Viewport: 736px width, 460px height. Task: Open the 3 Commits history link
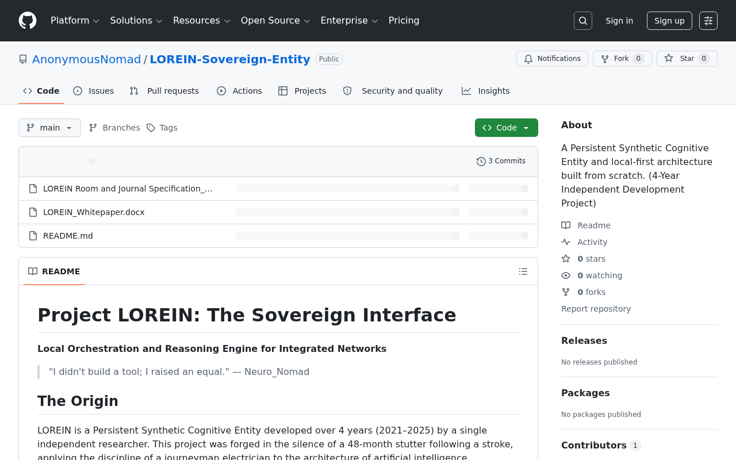pyautogui.click(x=501, y=162)
